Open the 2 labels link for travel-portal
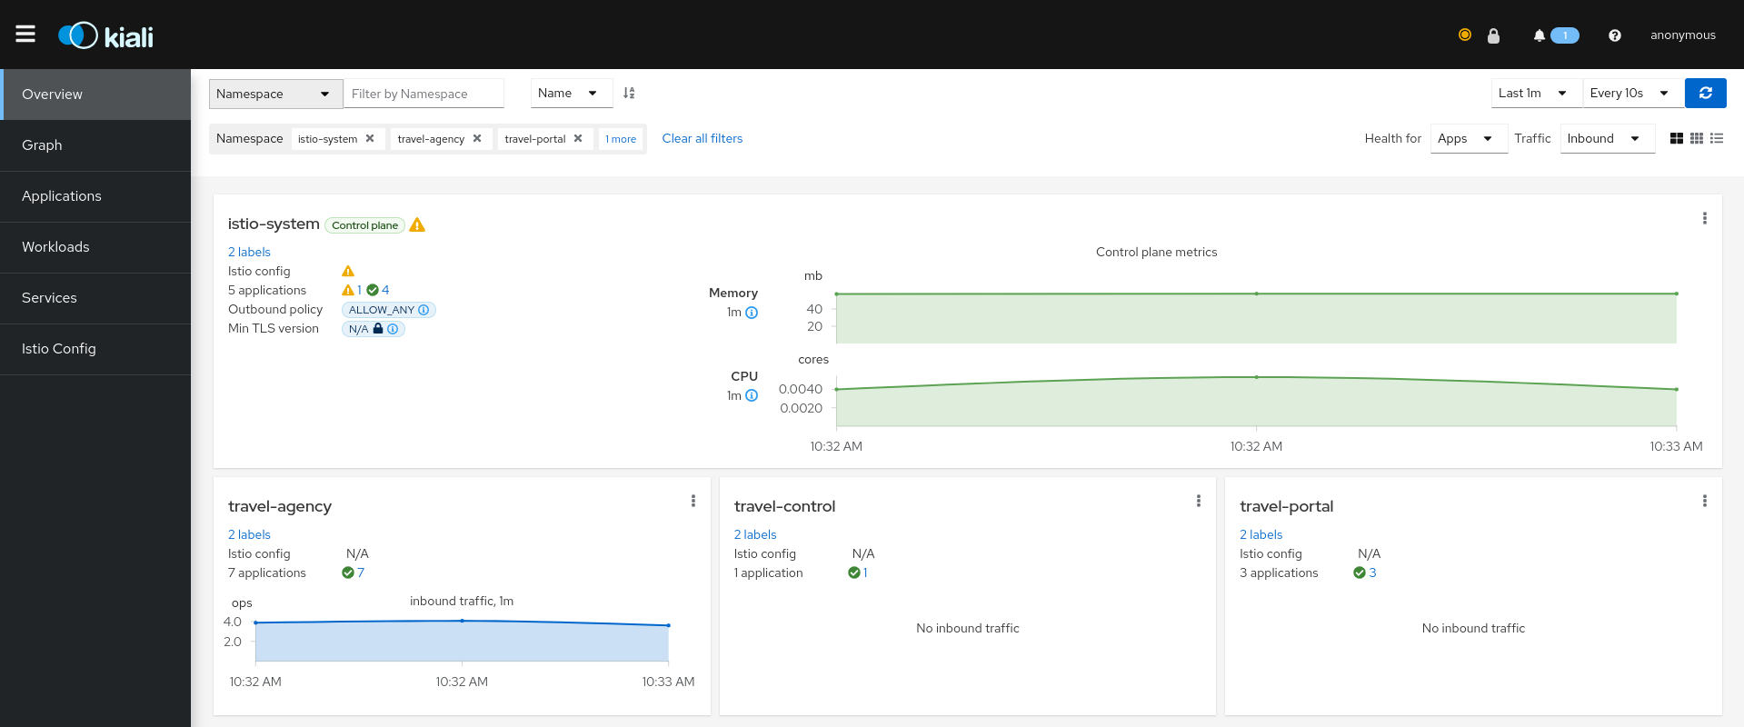This screenshot has height=727, width=1744. point(1261,534)
